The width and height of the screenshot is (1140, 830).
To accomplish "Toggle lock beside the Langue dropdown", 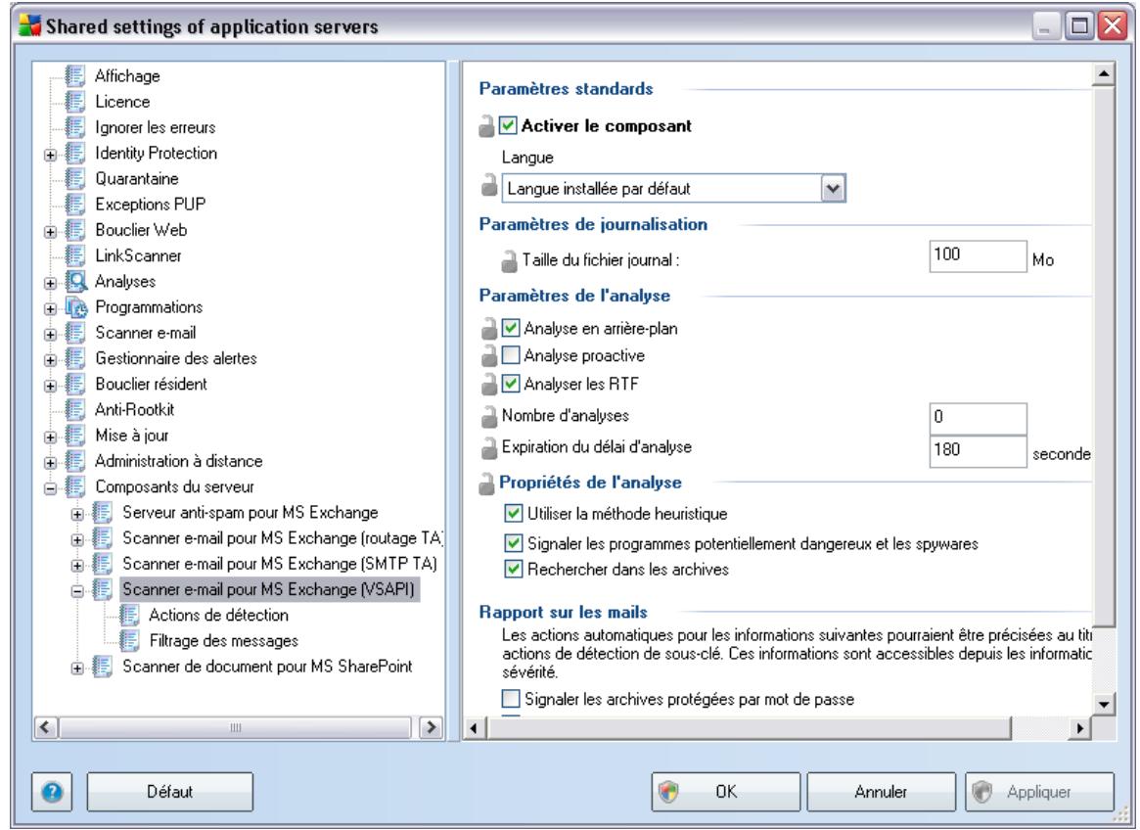I will tap(489, 186).
